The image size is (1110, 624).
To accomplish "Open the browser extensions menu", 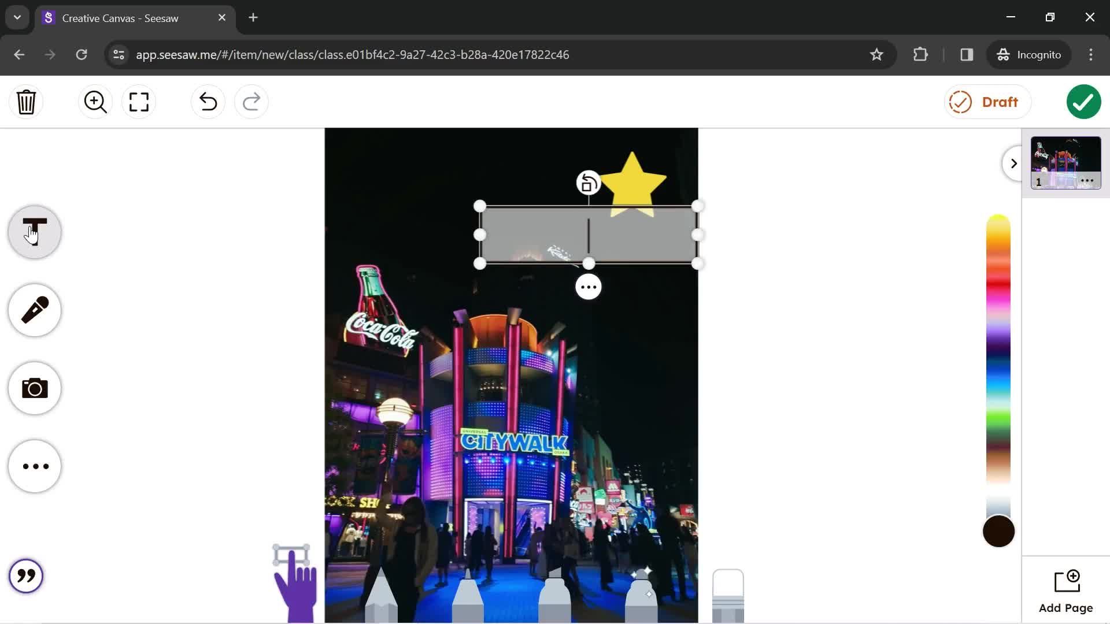I will point(920,55).
